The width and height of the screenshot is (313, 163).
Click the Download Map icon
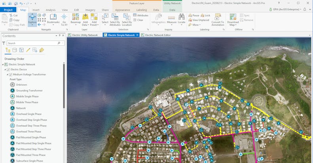pos(233,17)
